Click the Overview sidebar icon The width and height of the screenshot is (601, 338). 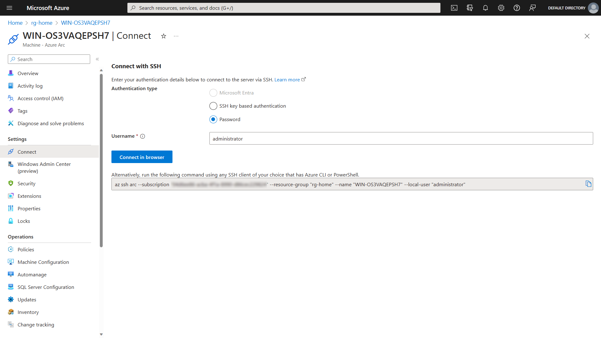[x=11, y=73]
